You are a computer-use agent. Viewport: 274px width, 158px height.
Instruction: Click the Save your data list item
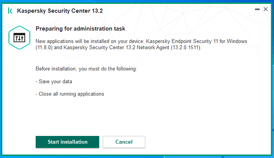click(x=54, y=82)
